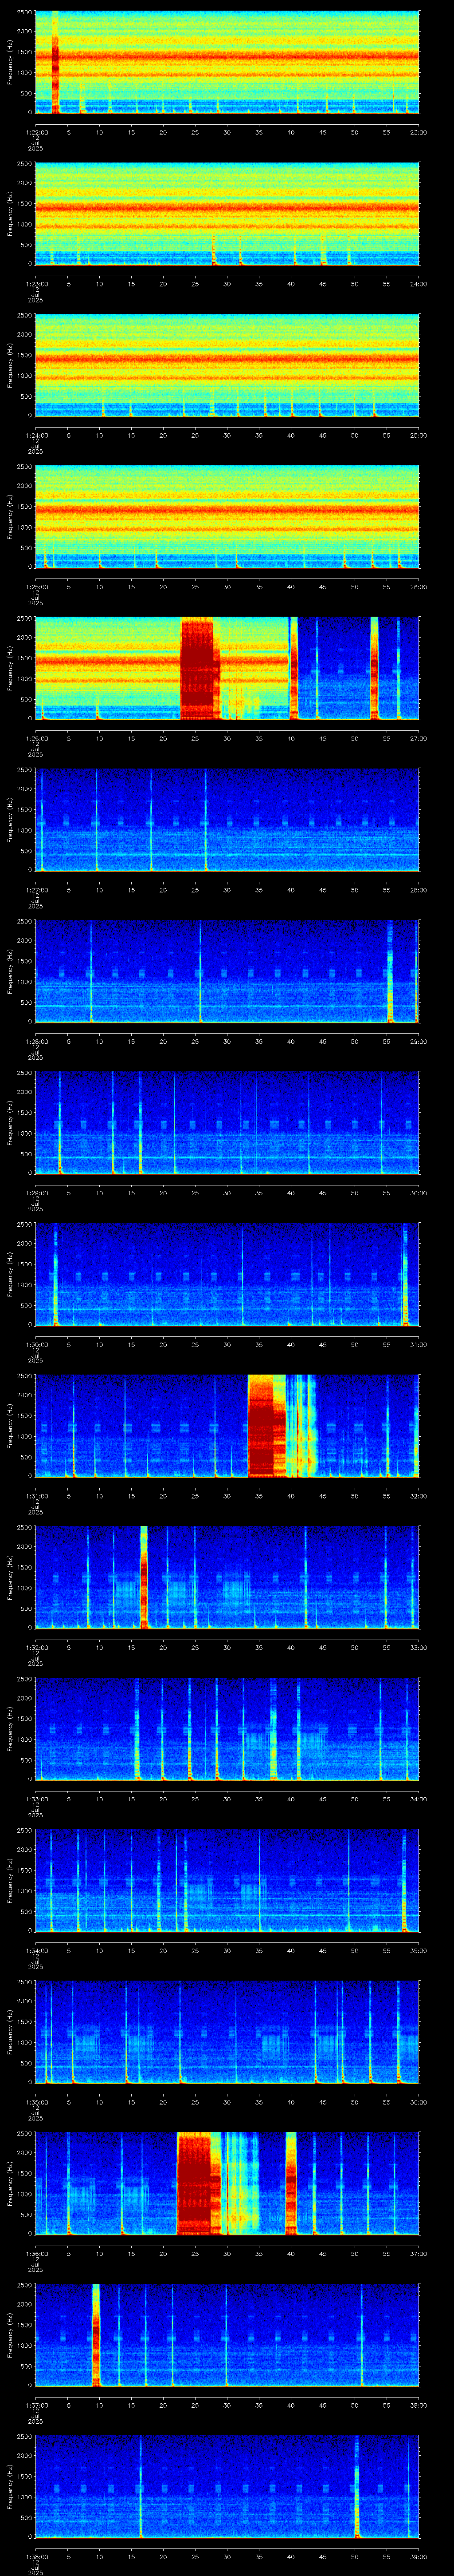
Task: Click the red vertical burst in the 1:32:00 spectrogram
Action: (x=144, y=1578)
